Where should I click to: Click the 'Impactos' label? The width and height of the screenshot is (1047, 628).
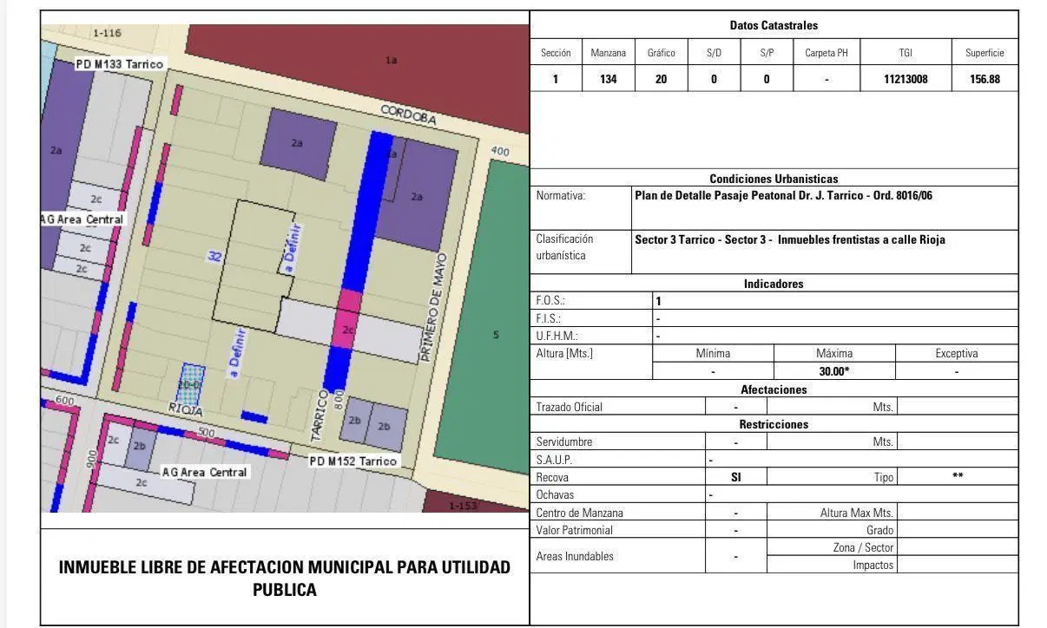tap(873, 565)
